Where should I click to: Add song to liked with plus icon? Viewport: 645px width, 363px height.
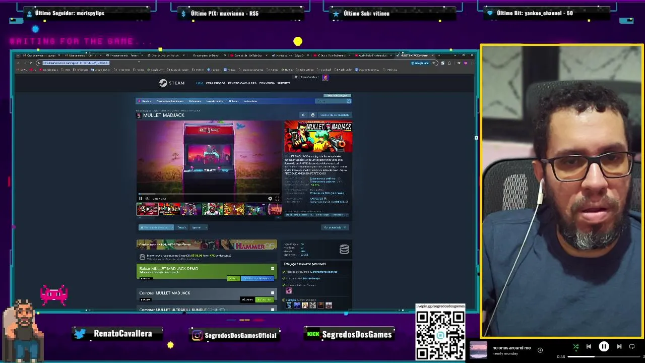[x=540, y=350]
